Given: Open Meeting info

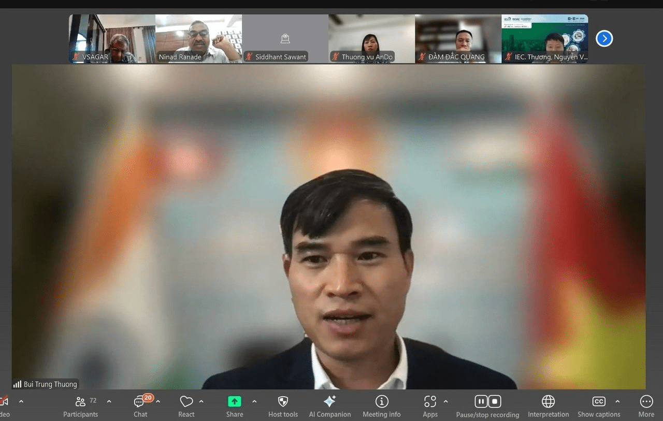Looking at the screenshot, I should click(x=382, y=402).
